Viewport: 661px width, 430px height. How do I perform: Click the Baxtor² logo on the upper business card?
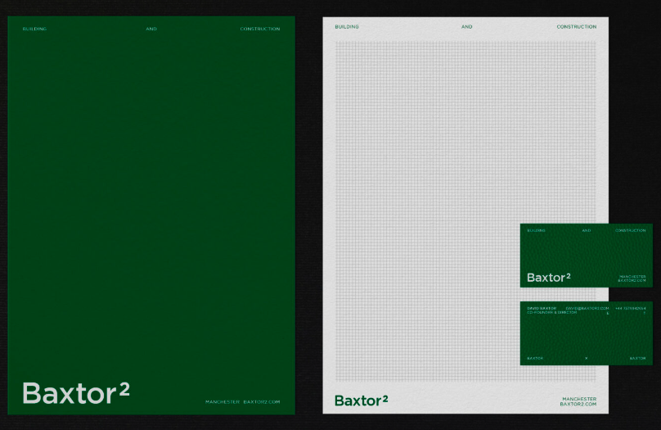click(x=548, y=278)
